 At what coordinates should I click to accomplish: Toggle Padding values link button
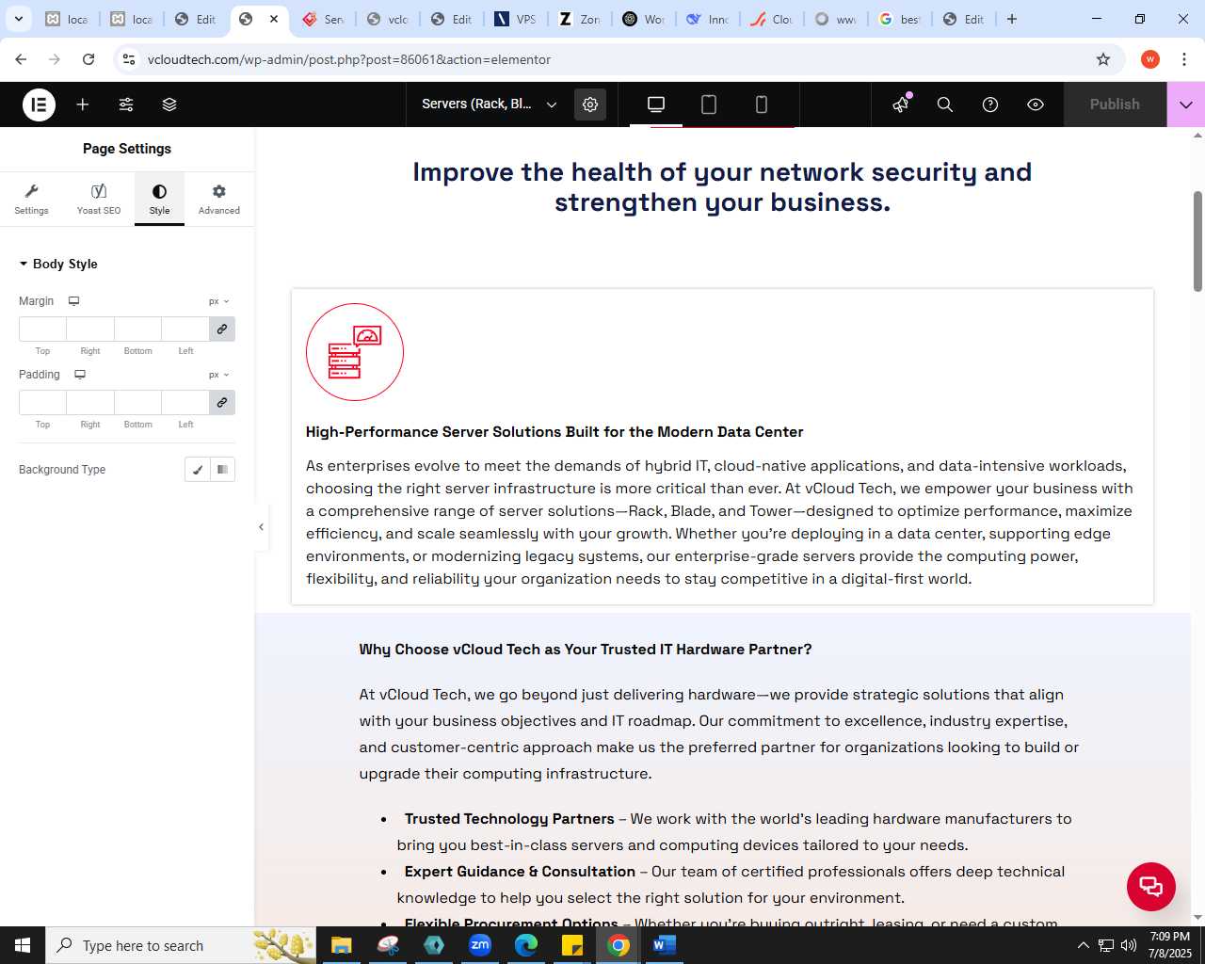(222, 402)
